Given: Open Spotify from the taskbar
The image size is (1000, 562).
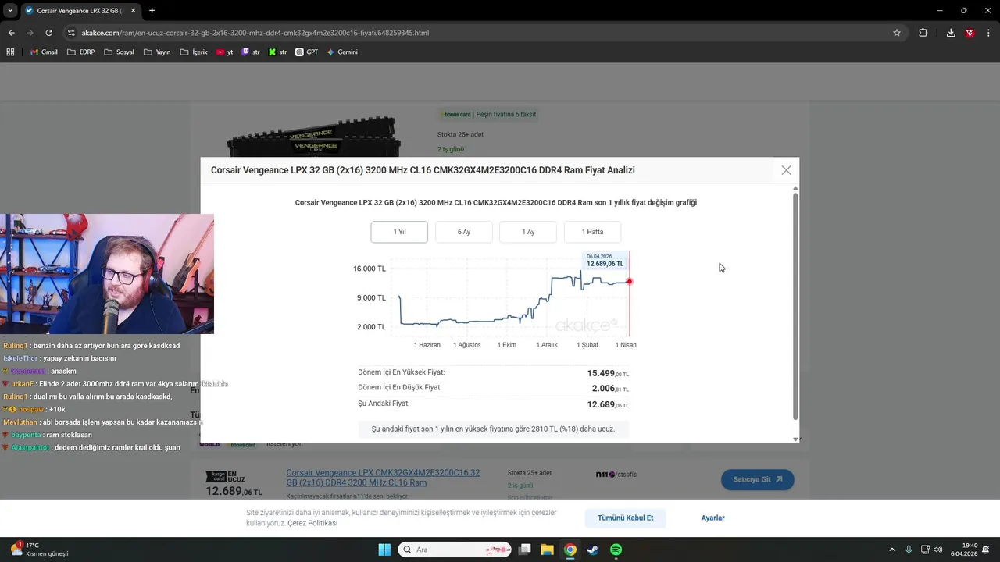Looking at the screenshot, I should (616, 550).
